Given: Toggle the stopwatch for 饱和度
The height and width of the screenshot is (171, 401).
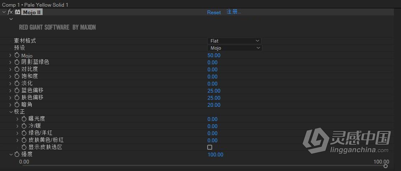Looking at the screenshot, I should coord(17,76).
